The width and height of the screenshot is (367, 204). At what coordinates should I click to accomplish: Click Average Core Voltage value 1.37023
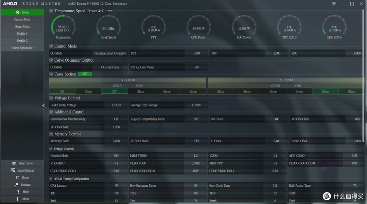click(x=196, y=105)
